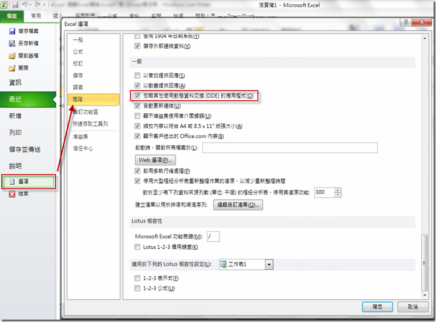Toggle 顯示客戶送出的 Office.com 內容 checkbox

pos(137,136)
